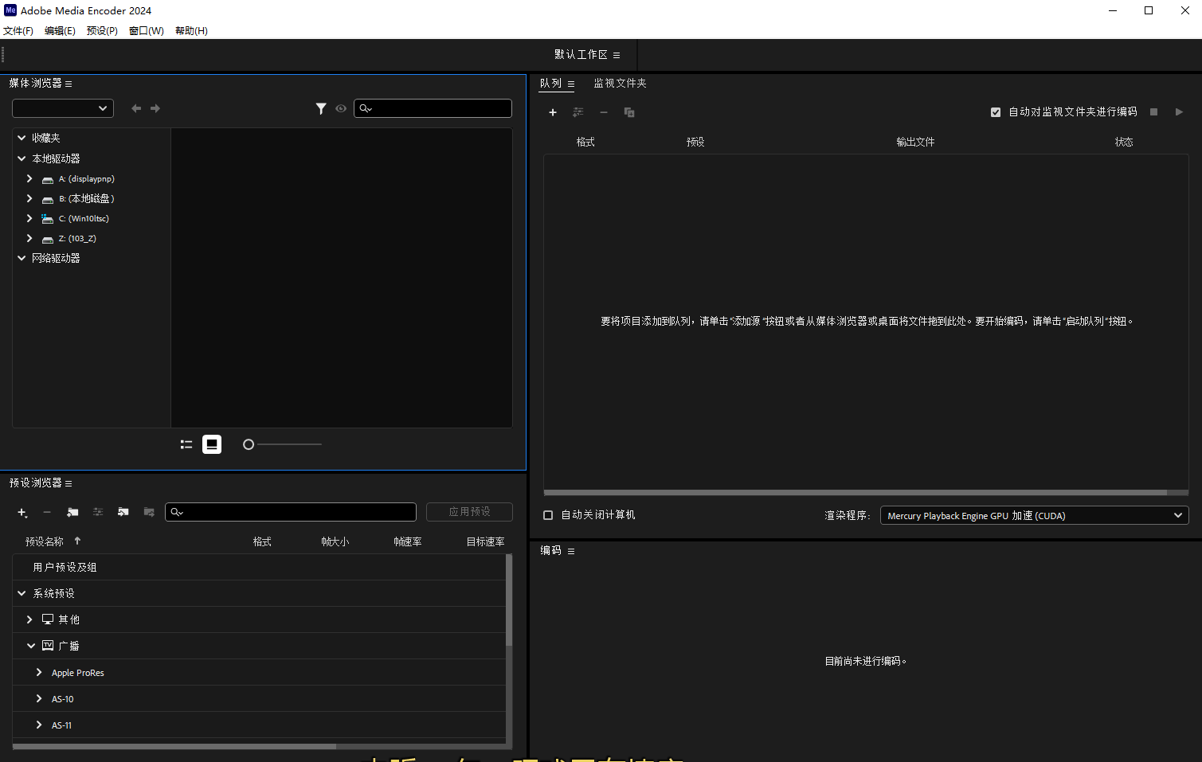Select the 用户预设及组 row
The image size is (1202, 762).
259,567
